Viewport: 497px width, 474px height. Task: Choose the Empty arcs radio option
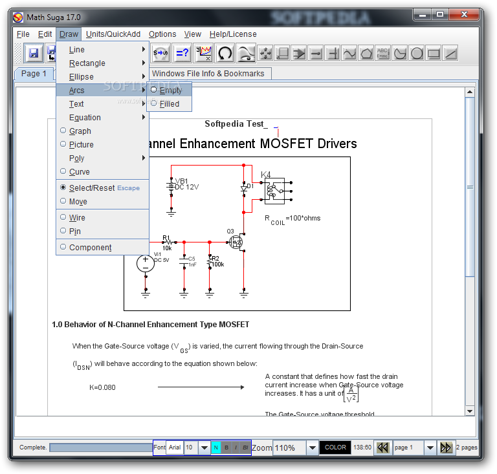[170, 91]
